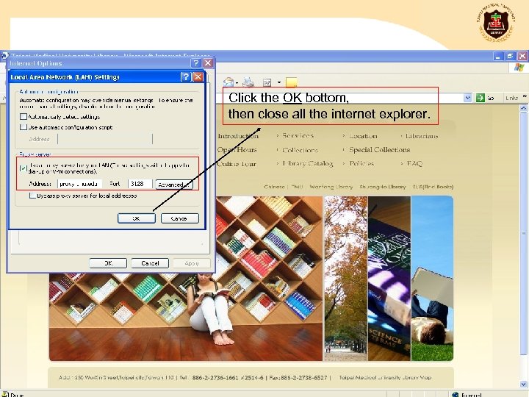Click the IE icon in browser title bar

pyautogui.click(x=4, y=55)
